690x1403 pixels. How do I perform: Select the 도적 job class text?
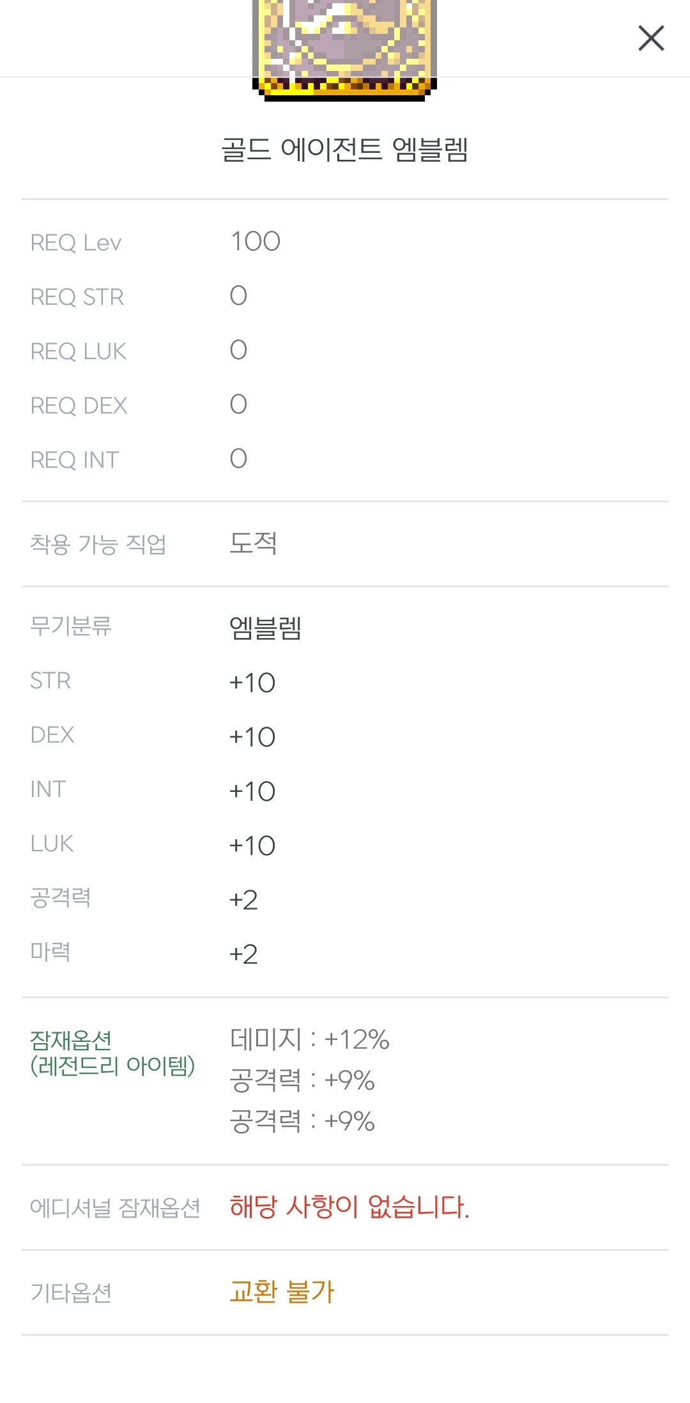pyautogui.click(x=254, y=543)
